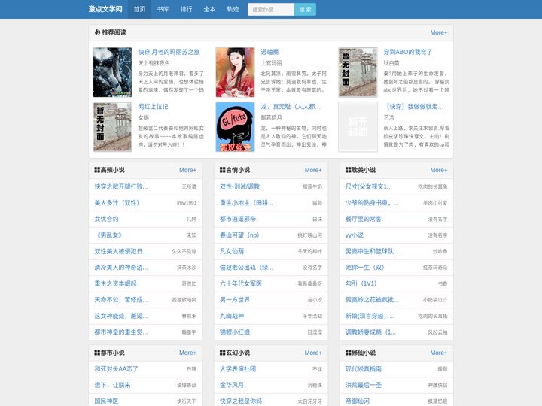Open the novel 帝御仙河
542x406 pixels.
(x=358, y=401)
